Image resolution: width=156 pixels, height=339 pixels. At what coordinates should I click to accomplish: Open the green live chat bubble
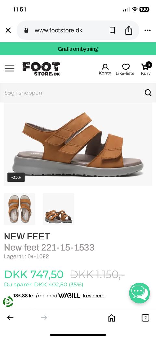click(x=140, y=293)
